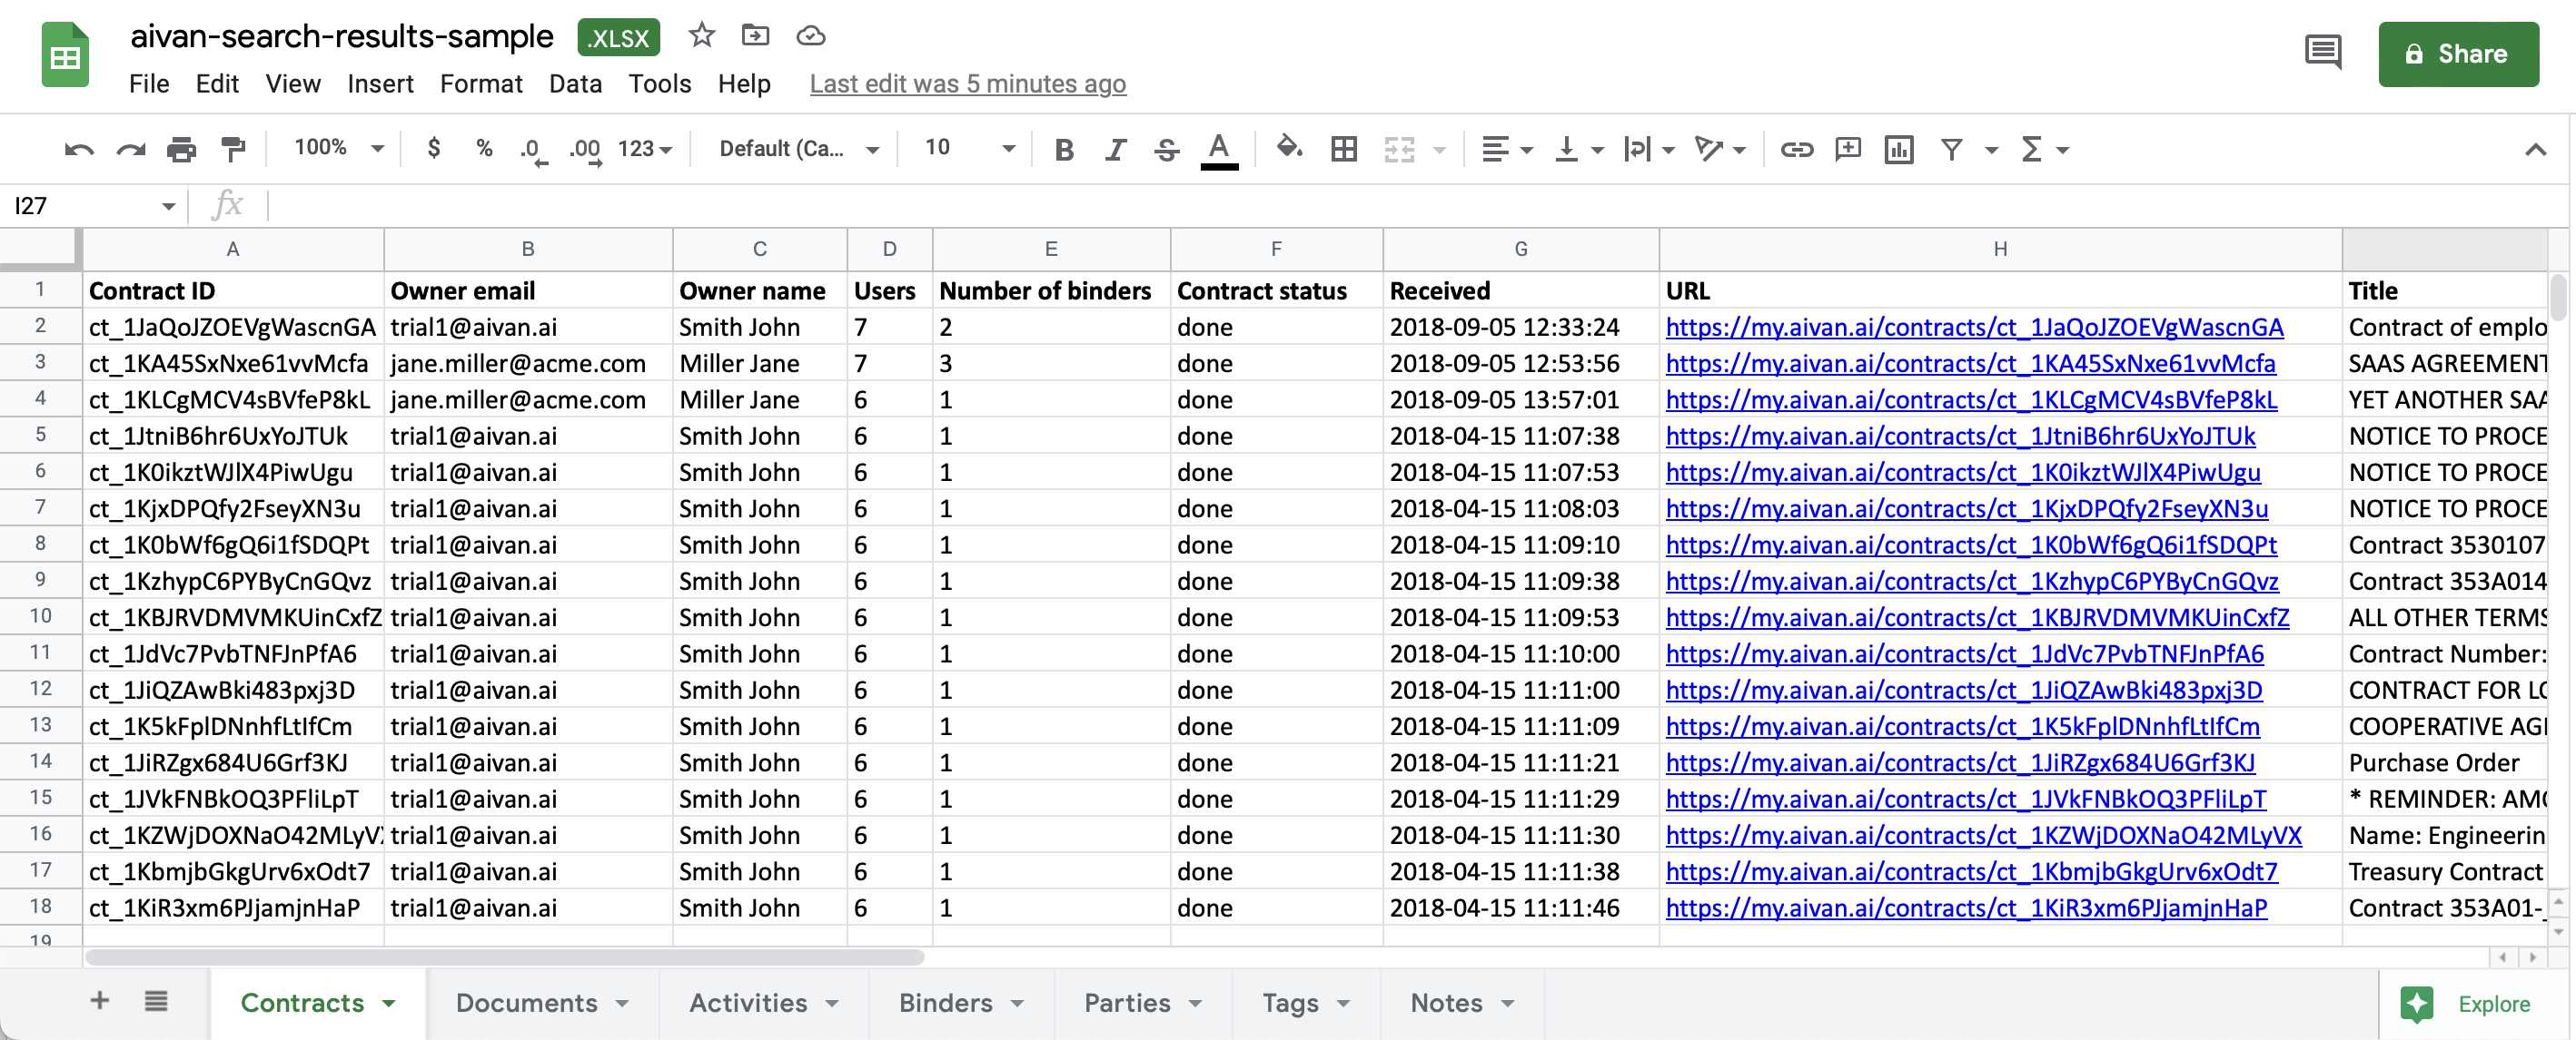
Task: Open comment history icon
Action: (2322, 53)
